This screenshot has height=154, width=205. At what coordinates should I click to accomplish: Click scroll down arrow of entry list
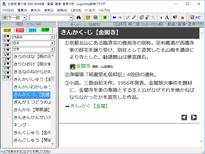click(x=53, y=144)
